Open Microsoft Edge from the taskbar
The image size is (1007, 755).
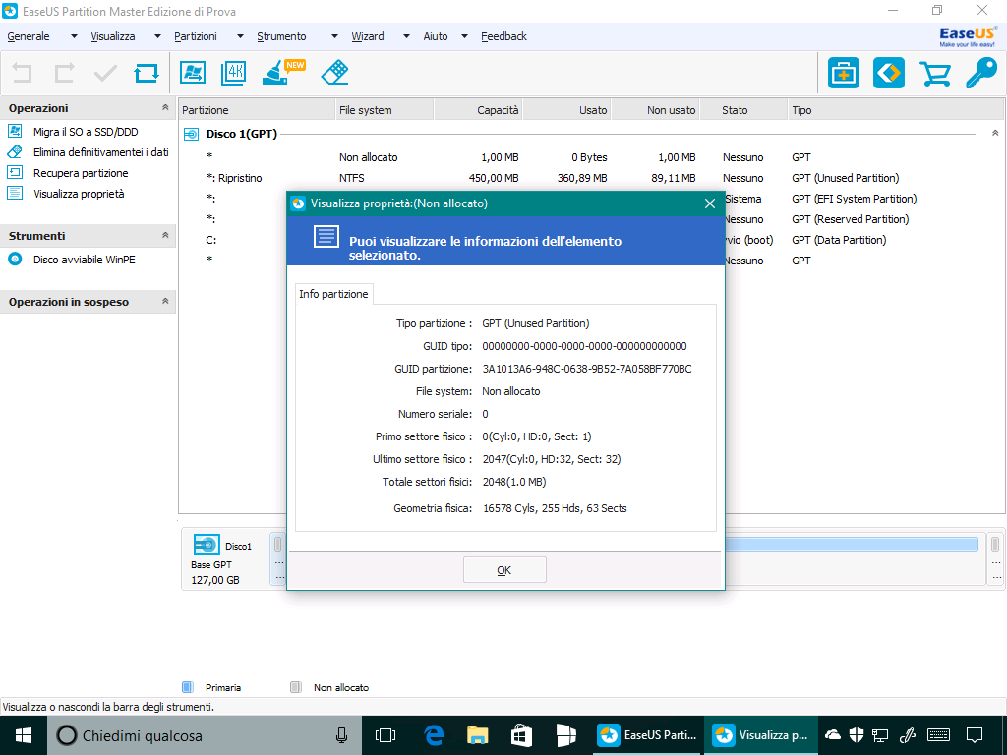[434, 735]
